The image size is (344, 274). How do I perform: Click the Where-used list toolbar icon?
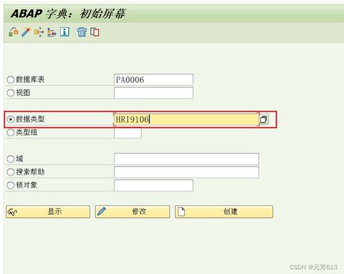(x=39, y=32)
